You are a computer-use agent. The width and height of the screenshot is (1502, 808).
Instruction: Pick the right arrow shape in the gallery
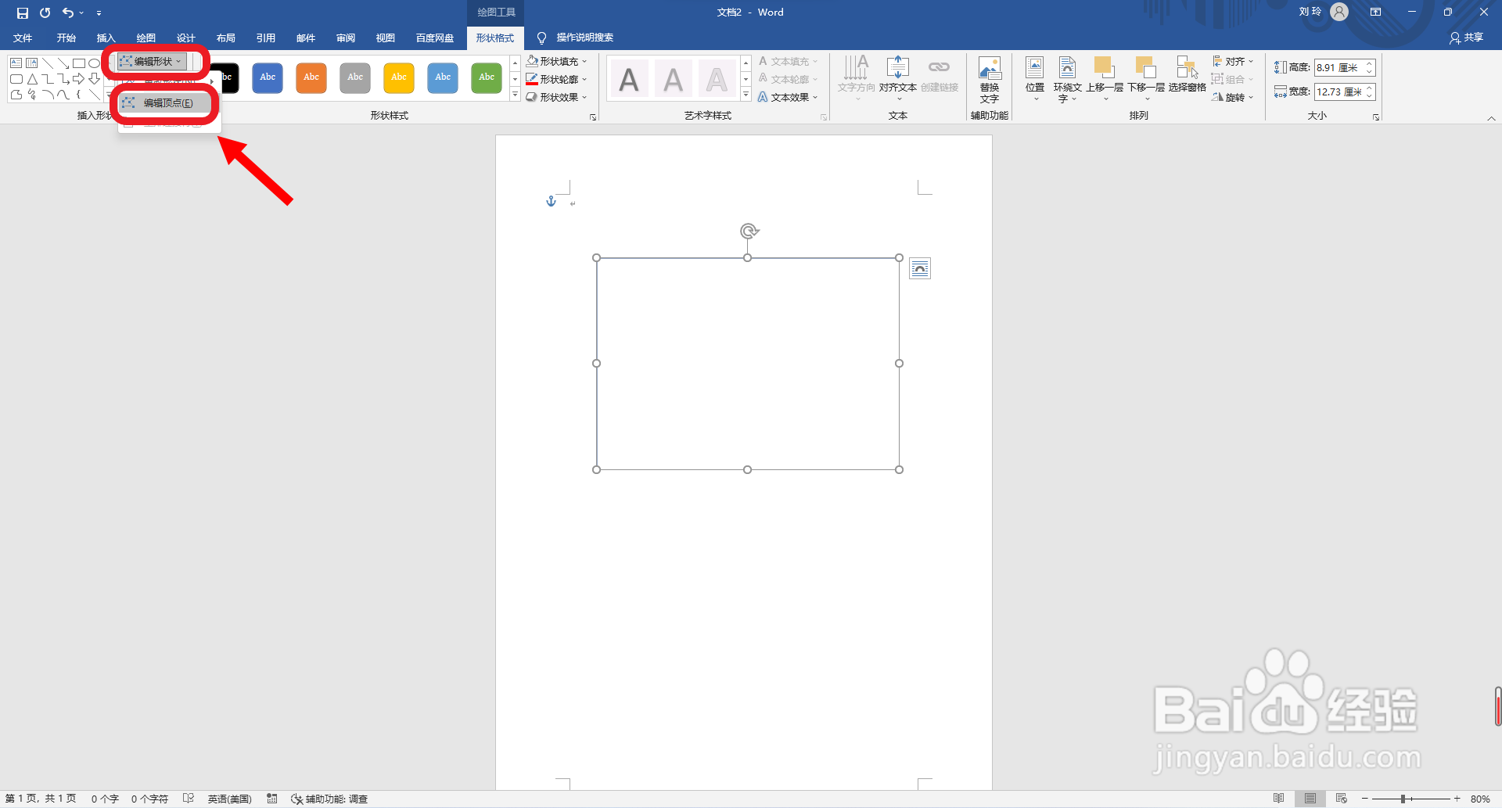tap(78, 79)
